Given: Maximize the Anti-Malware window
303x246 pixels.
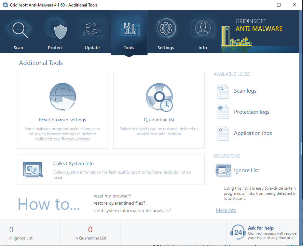Looking at the screenshot, I should [279, 5].
